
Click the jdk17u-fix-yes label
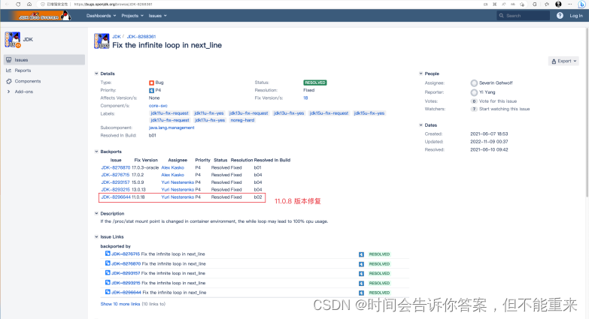coord(210,120)
